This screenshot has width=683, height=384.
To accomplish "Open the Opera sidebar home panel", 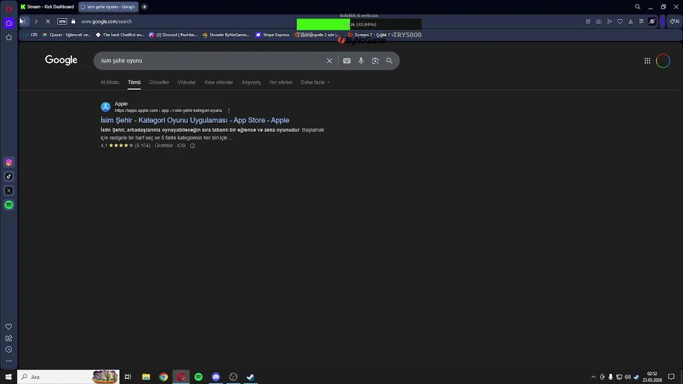I will 9,23.
